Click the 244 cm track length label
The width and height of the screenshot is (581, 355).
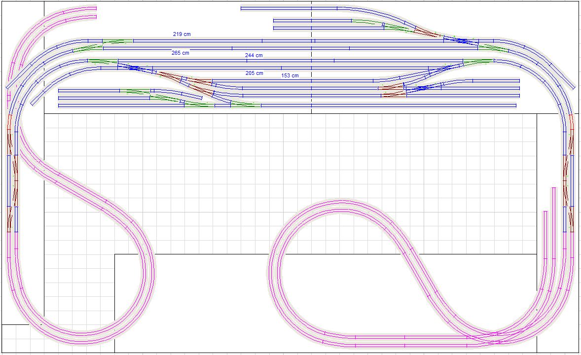[x=254, y=56]
